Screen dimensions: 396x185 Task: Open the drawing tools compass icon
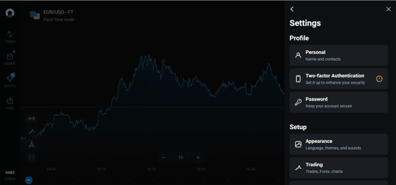point(32,145)
